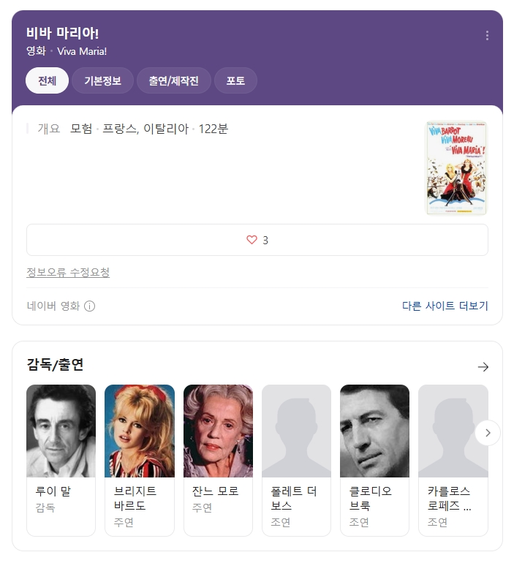Open 클로디오 브룩 cast photo
This screenshot has height=563, width=514.
[x=374, y=431]
